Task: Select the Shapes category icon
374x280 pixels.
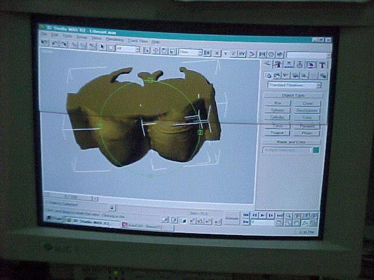Action: coord(276,75)
